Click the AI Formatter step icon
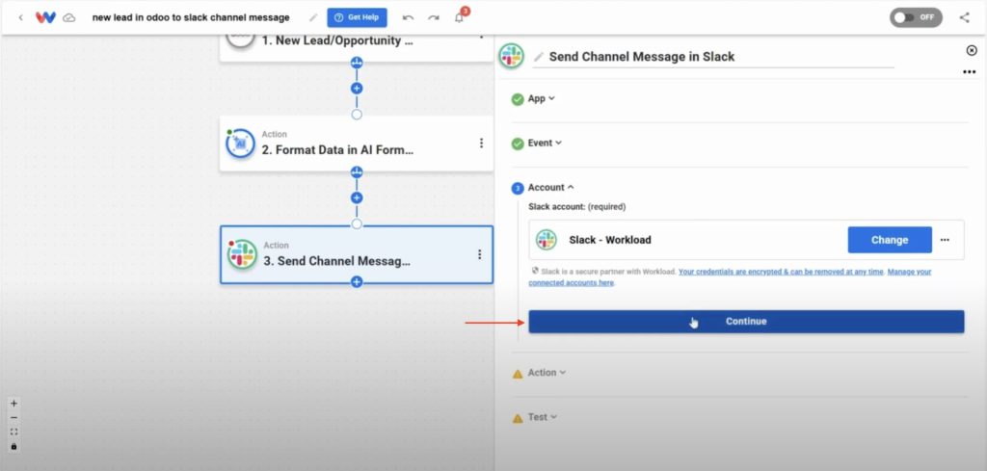 pyautogui.click(x=240, y=144)
